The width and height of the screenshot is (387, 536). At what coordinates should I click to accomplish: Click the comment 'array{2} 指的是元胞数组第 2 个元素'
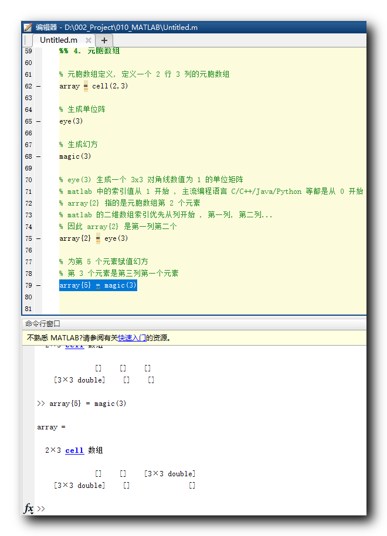(130, 203)
